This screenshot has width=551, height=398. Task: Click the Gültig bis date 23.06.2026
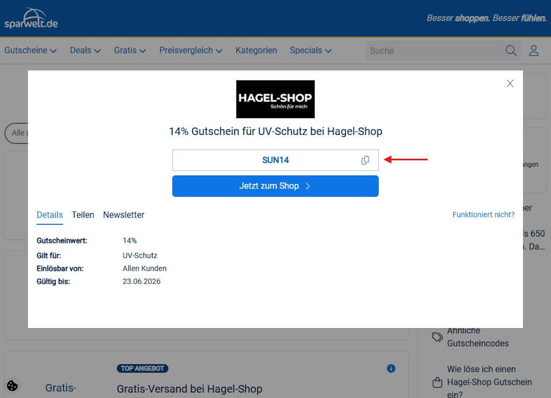[142, 281]
